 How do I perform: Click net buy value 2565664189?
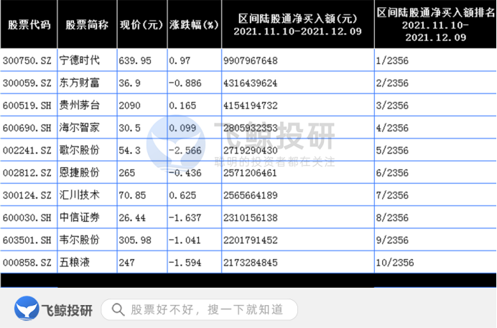point(251,195)
